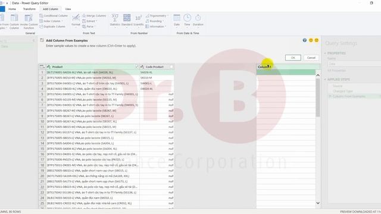Click the SA026-XL cell in Code Product
The height and width of the screenshot is (214, 381).
pyautogui.click(x=157, y=73)
